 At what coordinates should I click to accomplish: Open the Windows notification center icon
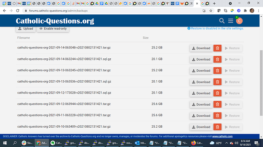[x=257, y=143]
